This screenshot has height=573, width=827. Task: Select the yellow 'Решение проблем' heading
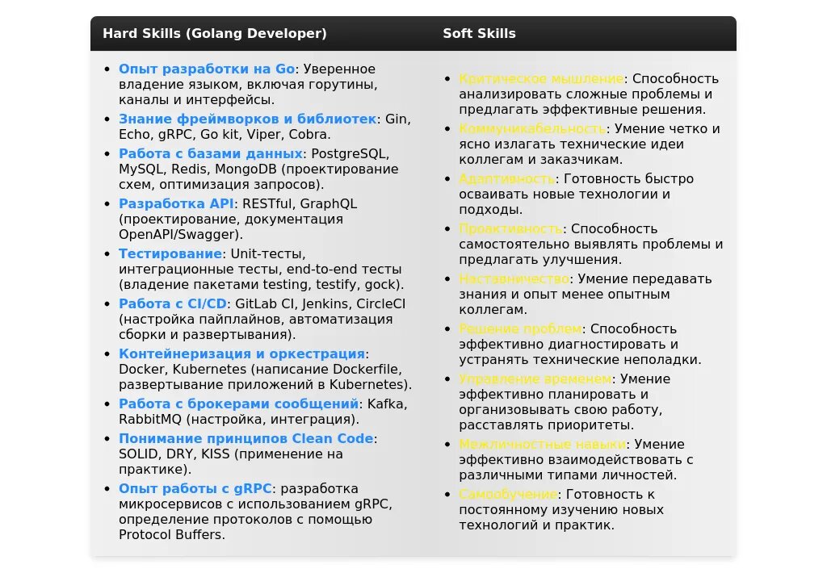pos(521,329)
